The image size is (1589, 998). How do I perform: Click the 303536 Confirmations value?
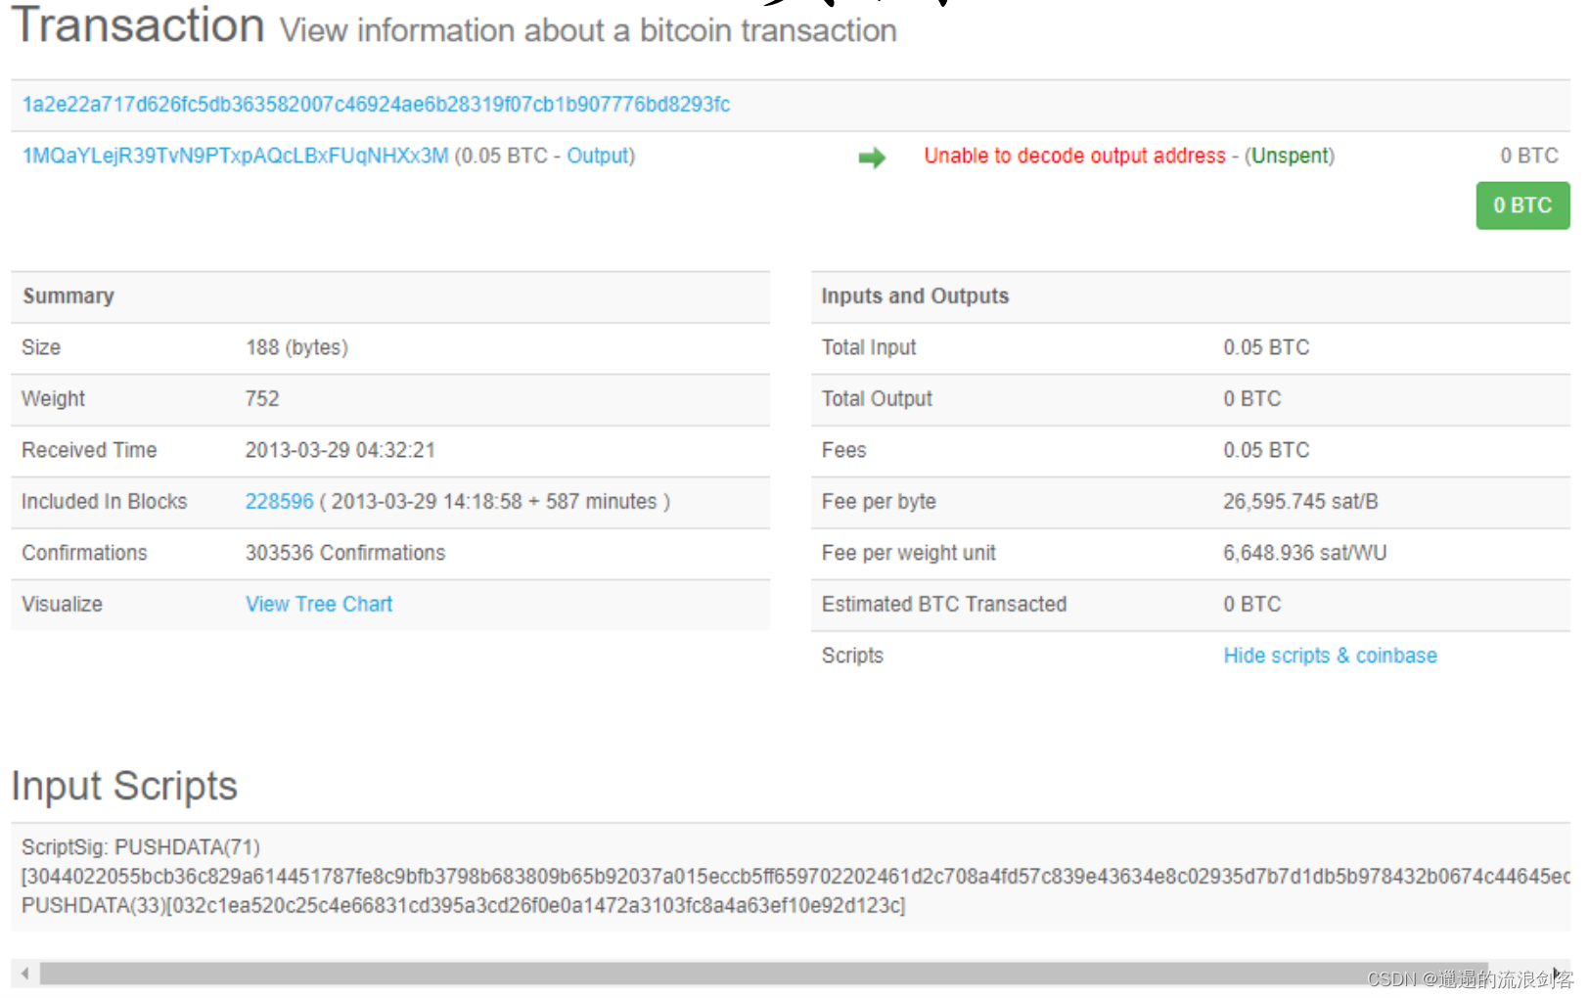pyautogui.click(x=344, y=553)
